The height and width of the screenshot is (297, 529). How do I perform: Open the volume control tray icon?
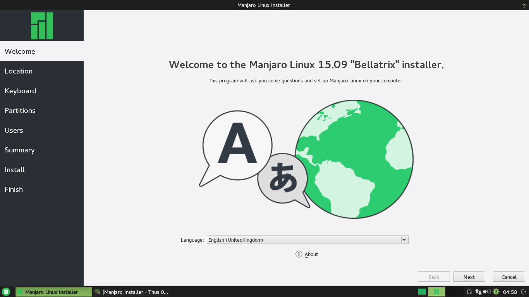(487, 292)
